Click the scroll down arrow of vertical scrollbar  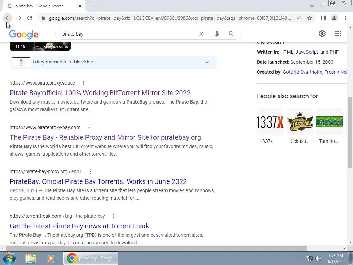click(x=350, y=242)
